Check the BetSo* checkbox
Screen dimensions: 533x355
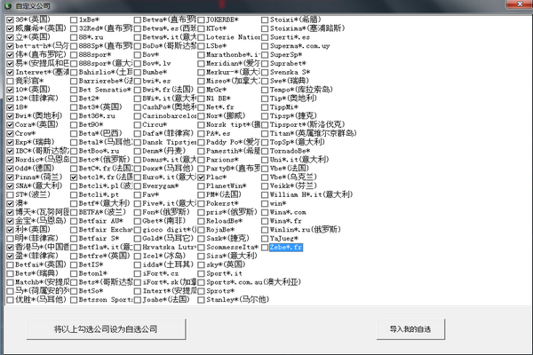[x=74, y=291]
